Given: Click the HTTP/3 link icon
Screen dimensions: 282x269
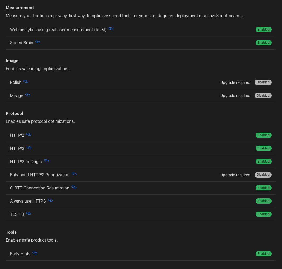Looking at the screenshot, I should click(29, 148).
